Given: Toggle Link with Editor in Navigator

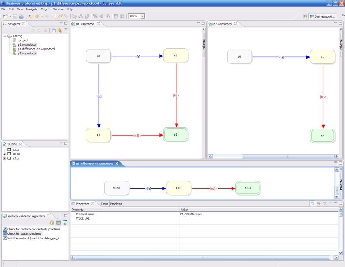Looking at the screenshot, I should tap(60, 31).
